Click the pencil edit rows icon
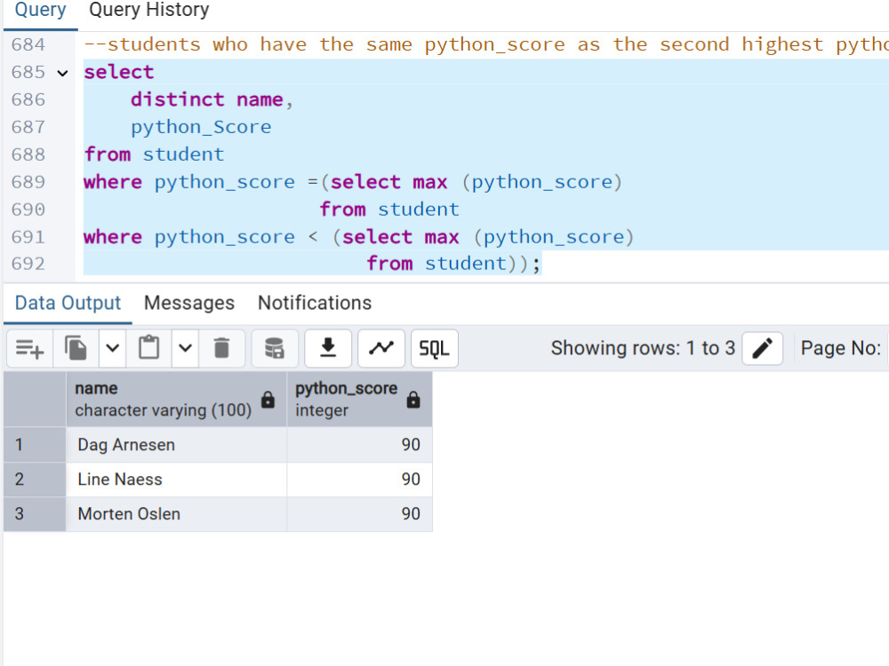 click(762, 348)
